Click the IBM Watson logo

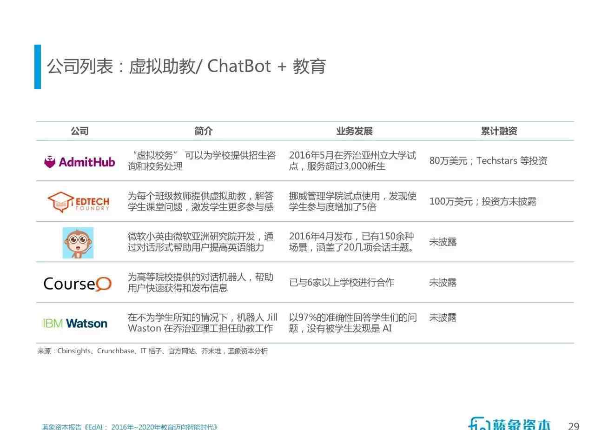point(75,323)
